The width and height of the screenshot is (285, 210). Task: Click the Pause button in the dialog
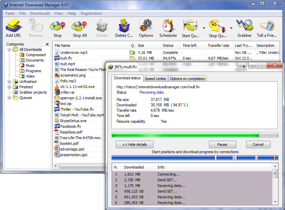click(222, 144)
